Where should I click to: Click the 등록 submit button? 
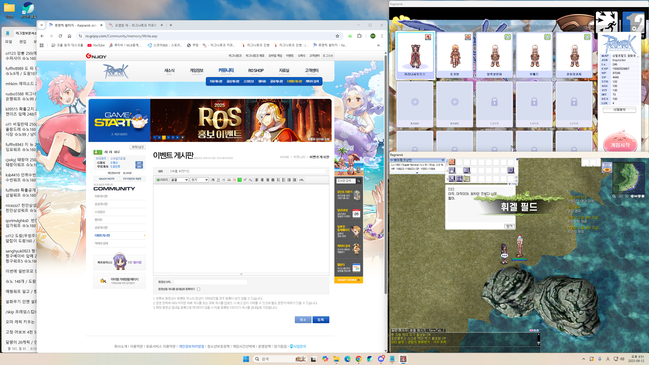(321, 320)
